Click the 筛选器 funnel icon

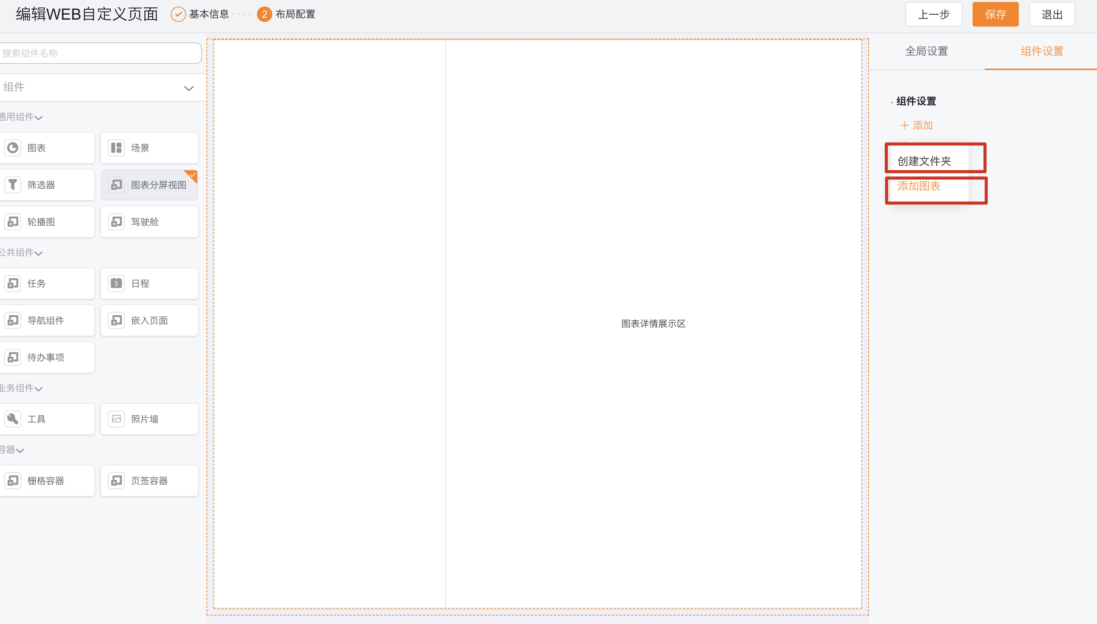point(13,185)
